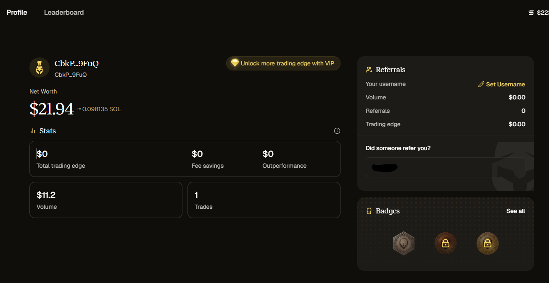Click the Stats bar chart icon
This screenshot has width=549, height=283.
[x=33, y=131]
